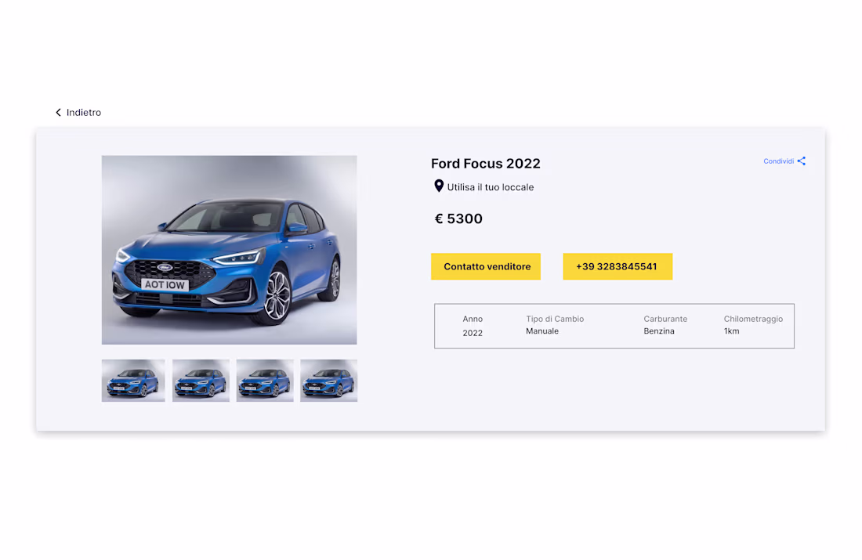Click the Anno label in specs box
Image resolution: width=862 pixels, height=560 pixels.
[x=473, y=319]
